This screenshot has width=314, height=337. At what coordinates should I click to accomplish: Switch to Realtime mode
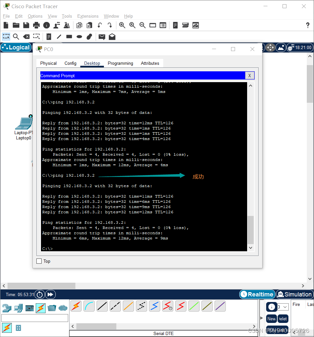click(257, 294)
